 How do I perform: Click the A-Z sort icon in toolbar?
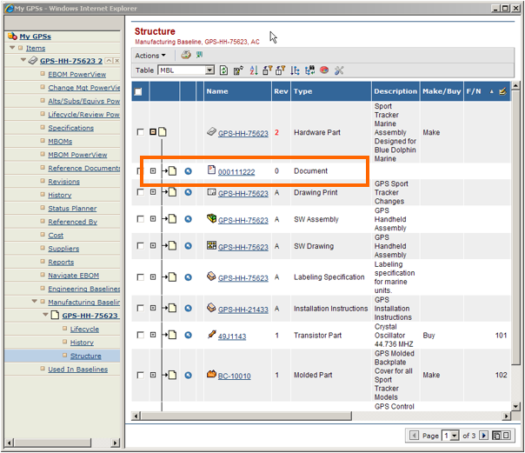point(254,70)
